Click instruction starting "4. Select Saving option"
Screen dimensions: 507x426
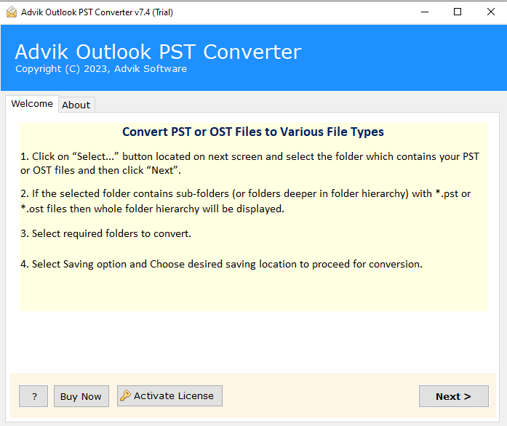[x=221, y=264]
